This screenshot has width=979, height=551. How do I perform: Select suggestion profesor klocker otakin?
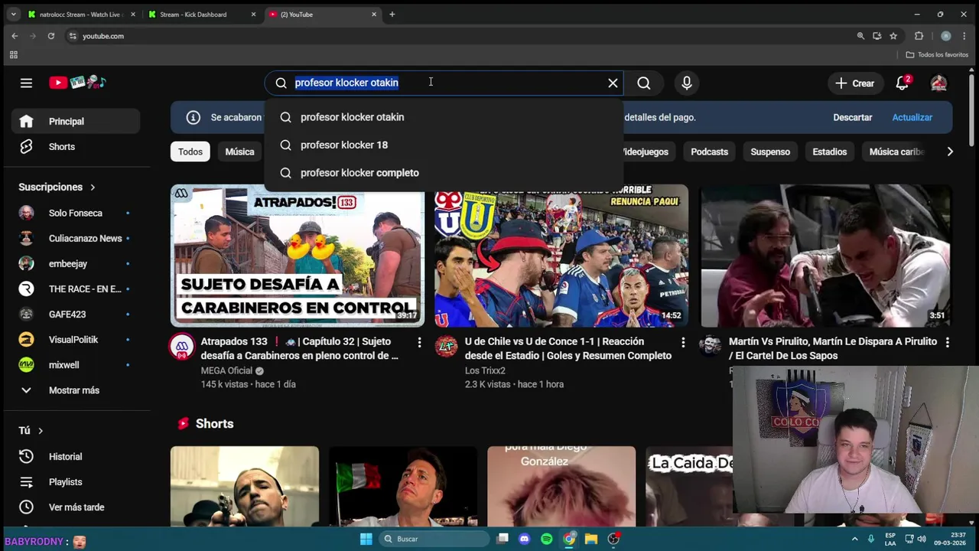pyautogui.click(x=444, y=117)
